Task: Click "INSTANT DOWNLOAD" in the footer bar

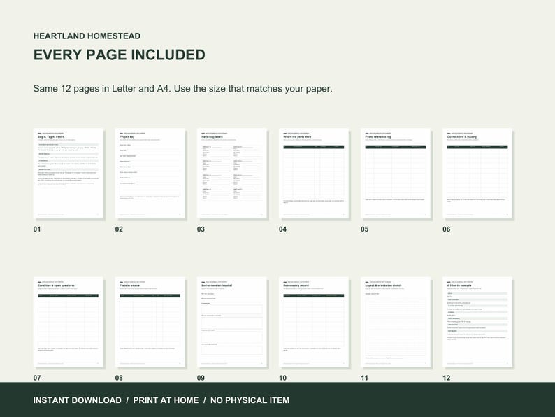Action: 77,400
